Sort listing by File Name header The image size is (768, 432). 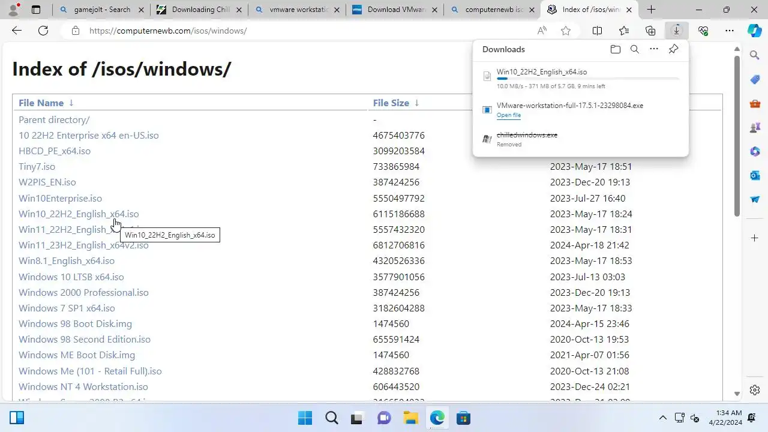[41, 103]
